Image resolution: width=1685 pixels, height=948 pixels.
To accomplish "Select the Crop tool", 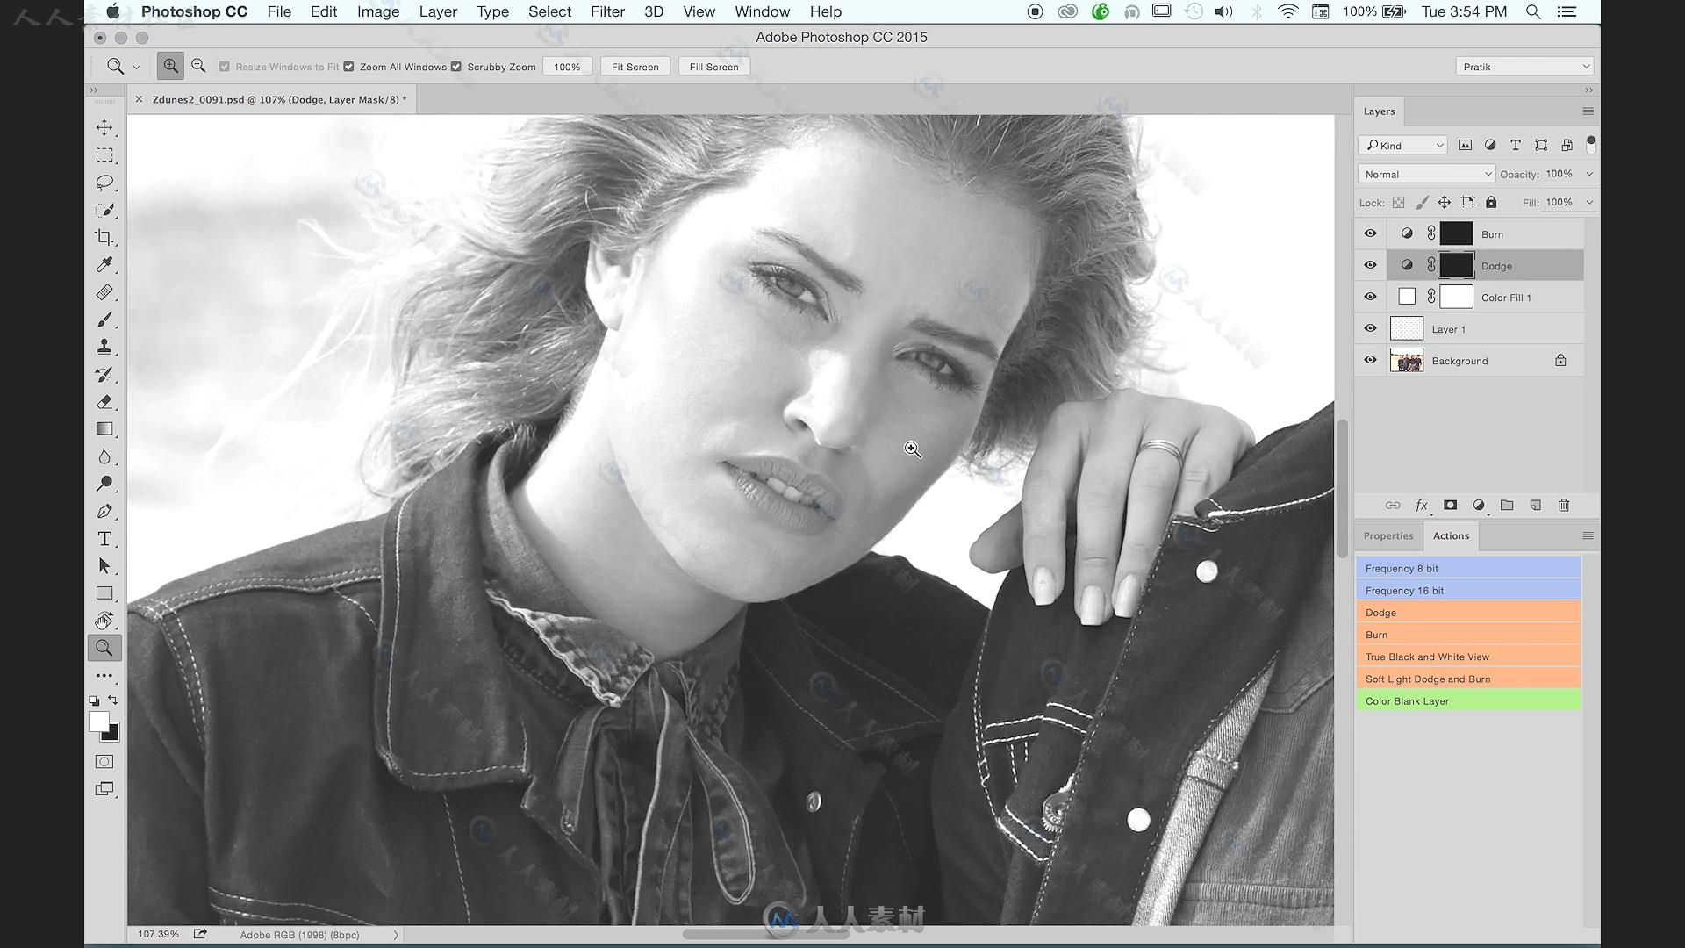I will click(104, 237).
